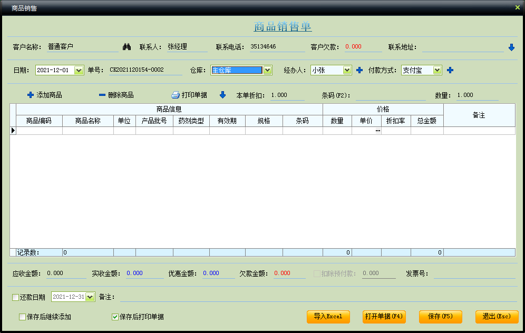Click the 联系人 input field
Image resolution: width=525 pixels, height=333 pixels.
(x=187, y=47)
